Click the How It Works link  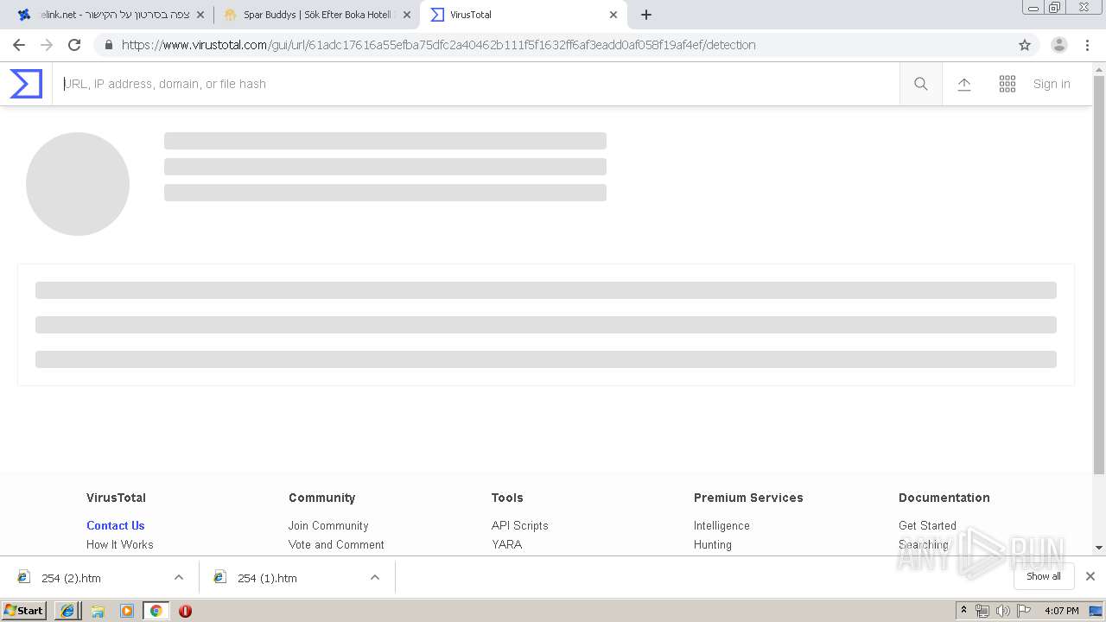point(119,544)
